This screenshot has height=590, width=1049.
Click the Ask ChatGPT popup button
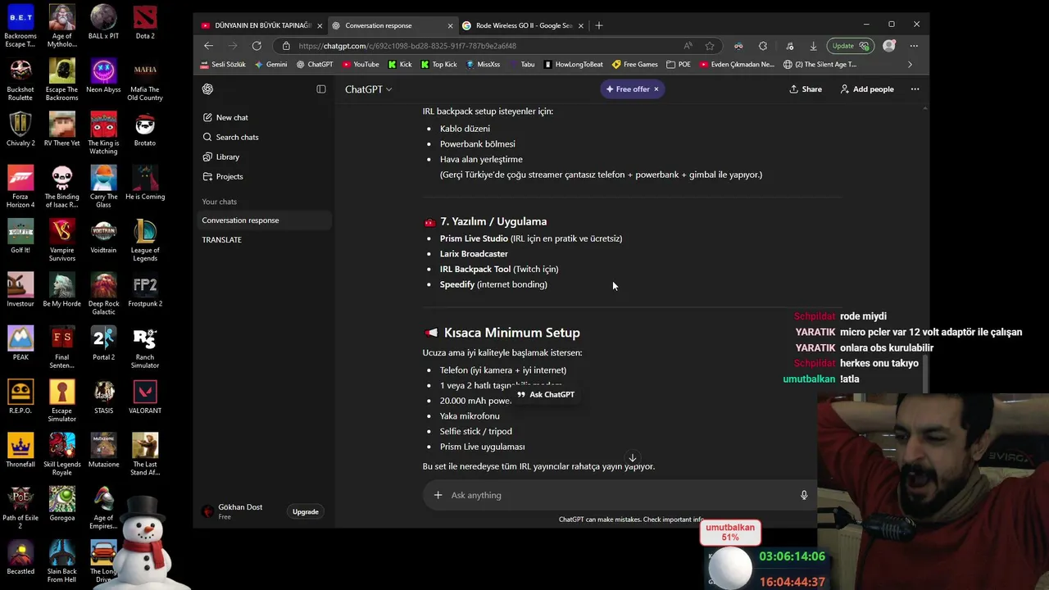coord(545,394)
